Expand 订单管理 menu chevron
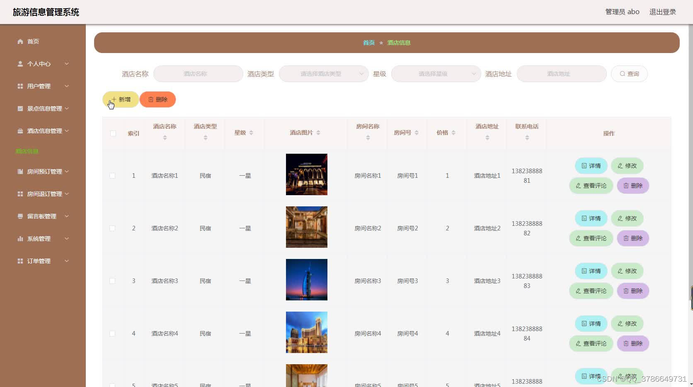Viewport: 693px width, 387px height. coord(67,261)
